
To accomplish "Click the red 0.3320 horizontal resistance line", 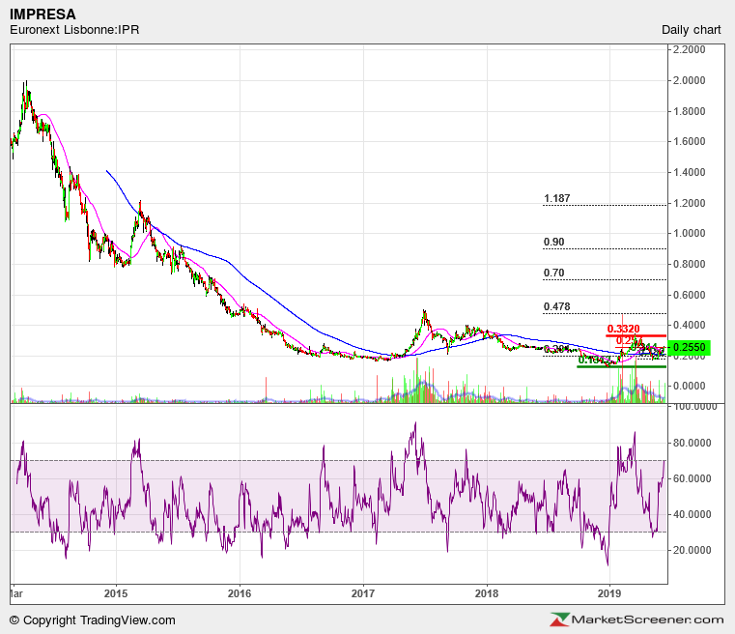I will [x=636, y=335].
